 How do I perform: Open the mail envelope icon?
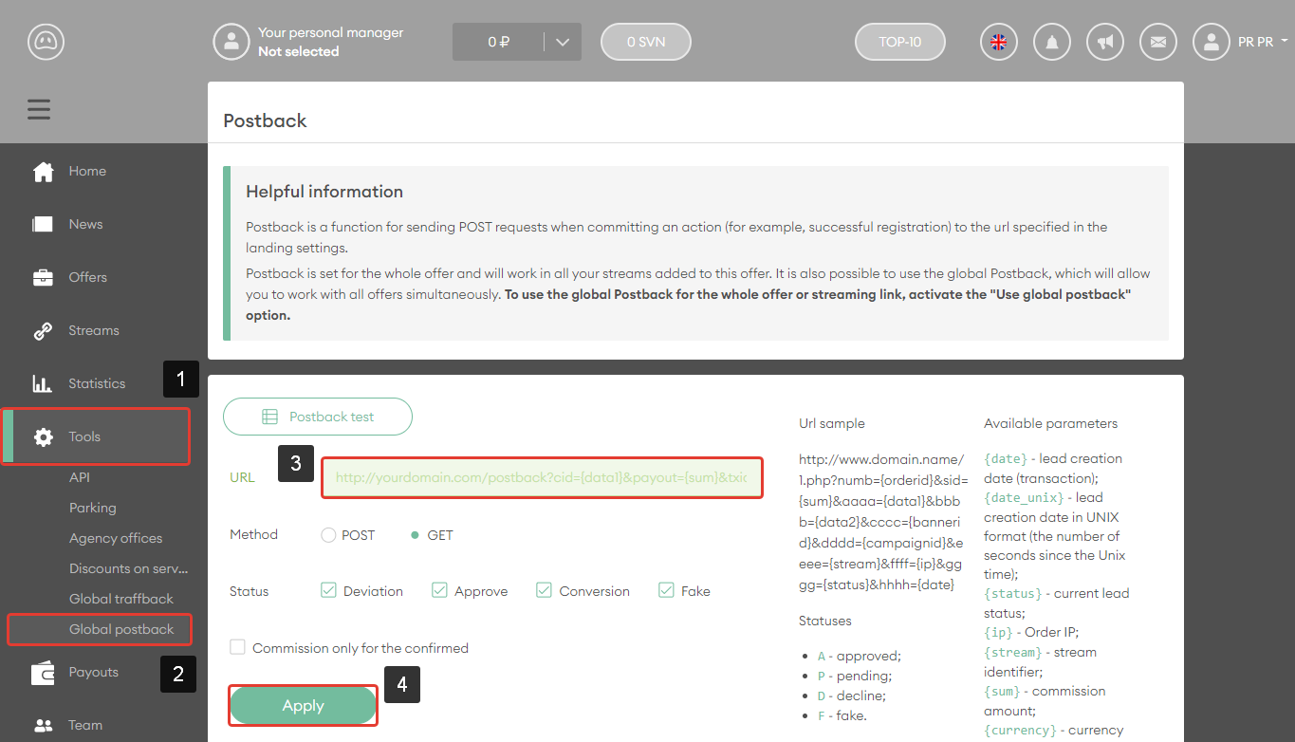tap(1157, 42)
